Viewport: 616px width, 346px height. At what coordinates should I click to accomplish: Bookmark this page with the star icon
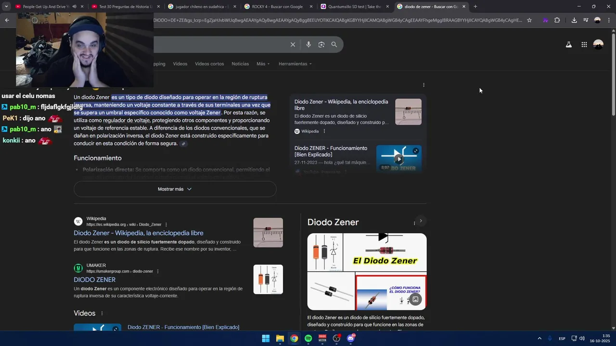tap(529, 20)
